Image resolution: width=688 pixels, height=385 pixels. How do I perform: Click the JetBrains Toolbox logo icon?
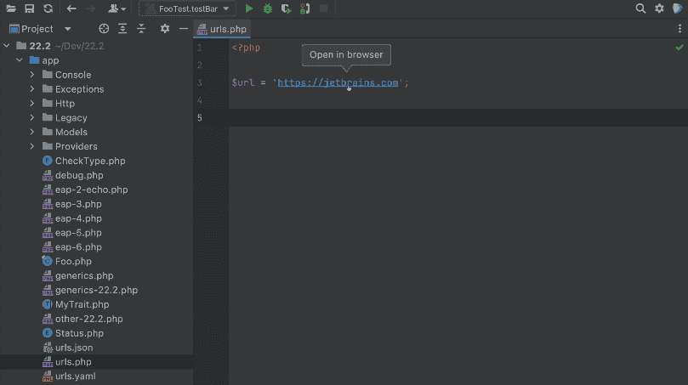pos(678,8)
